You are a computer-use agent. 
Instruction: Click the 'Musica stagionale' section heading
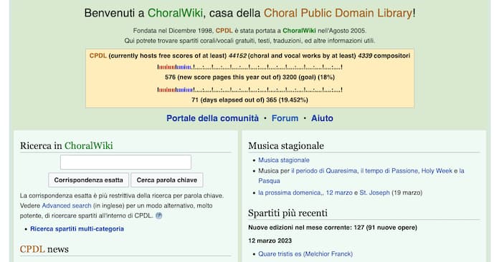pyautogui.click(x=286, y=145)
